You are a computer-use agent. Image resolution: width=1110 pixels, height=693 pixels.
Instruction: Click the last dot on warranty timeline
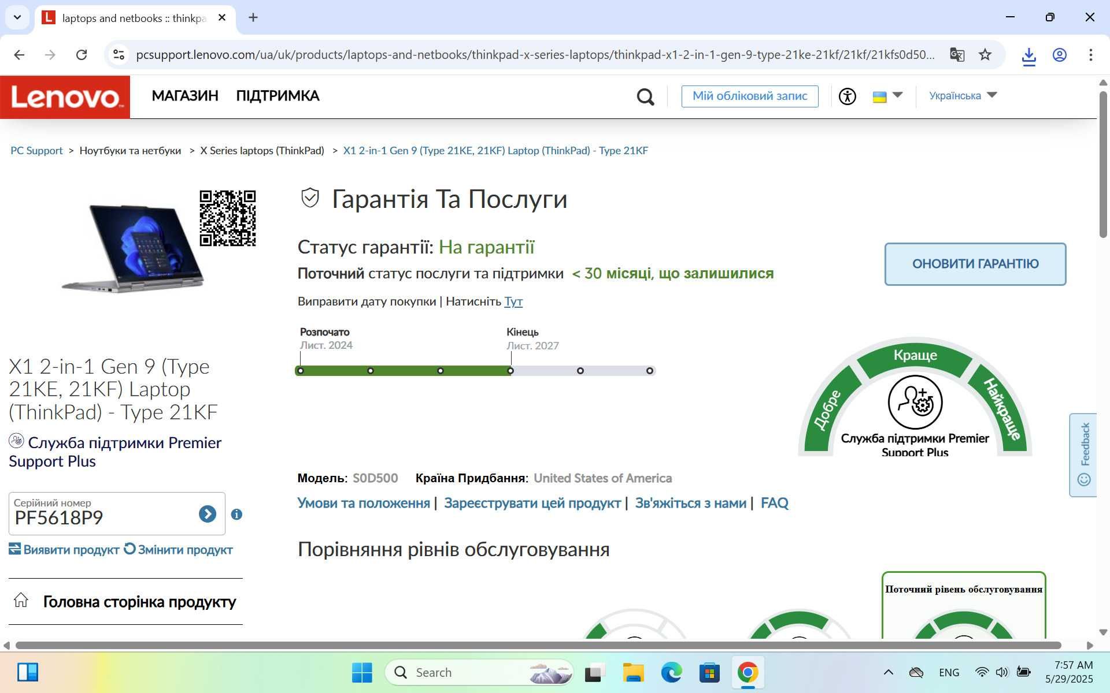point(650,371)
